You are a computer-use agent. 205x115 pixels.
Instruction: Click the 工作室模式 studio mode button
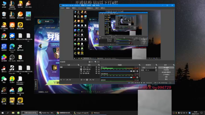tap(166, 75)
